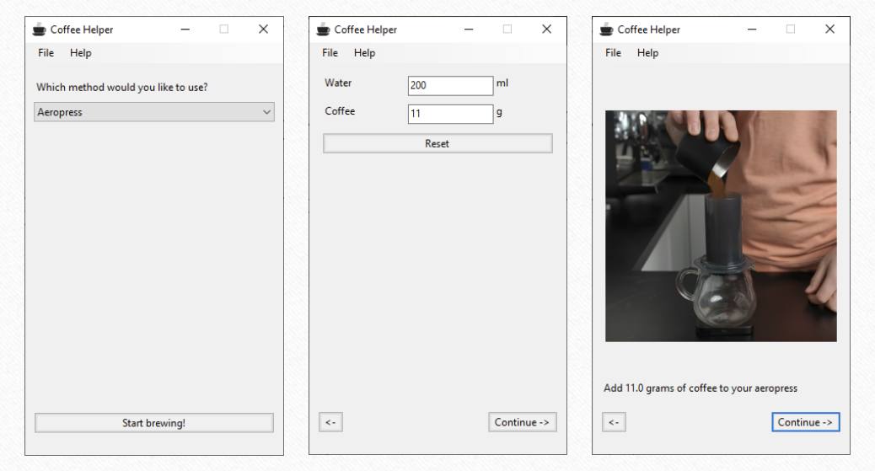Open the File menu in the right window
Viewport: 875px width, 471px height.
coord(613,53)
